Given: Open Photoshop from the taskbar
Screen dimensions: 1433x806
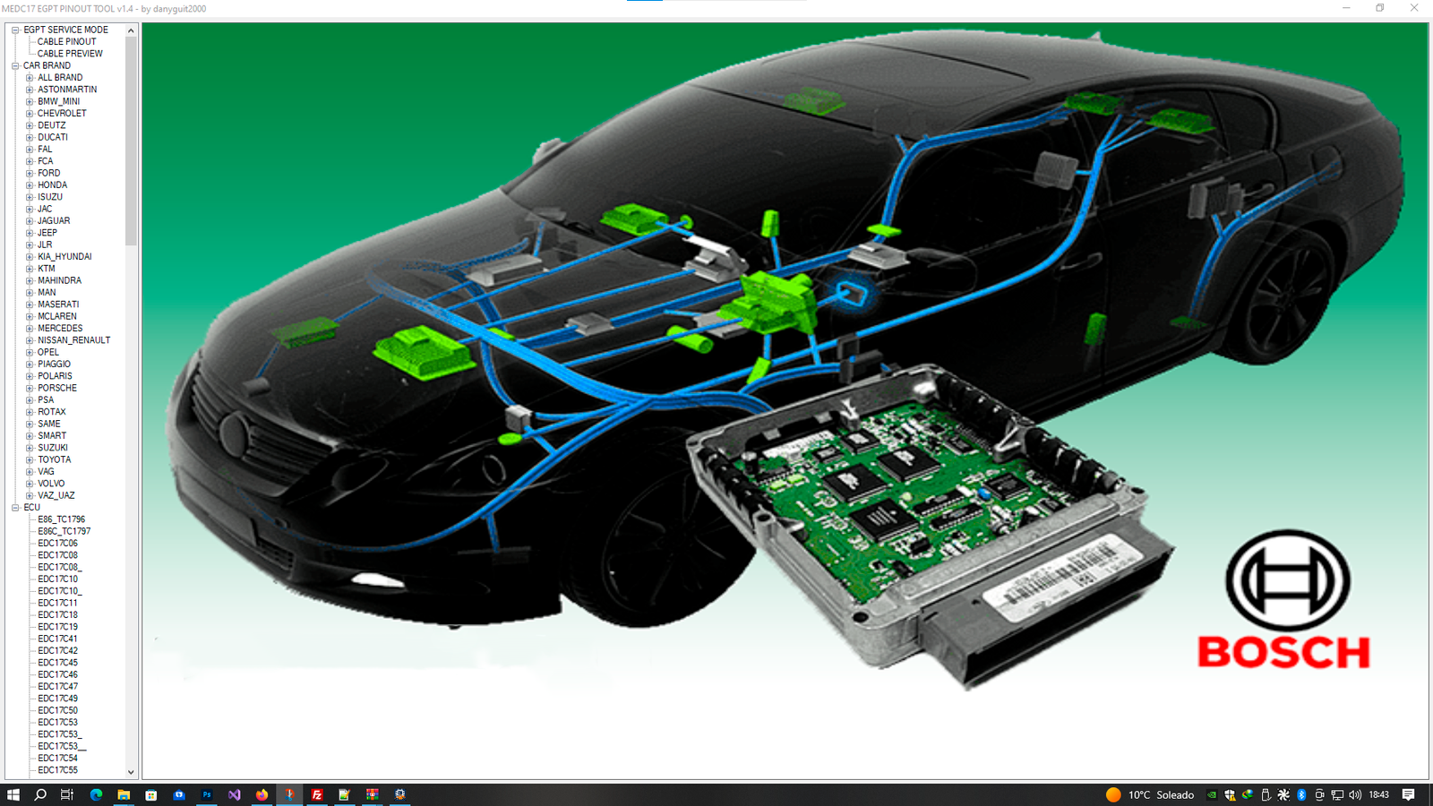Looking at the screenshot, I should click(x=207, y=794).
